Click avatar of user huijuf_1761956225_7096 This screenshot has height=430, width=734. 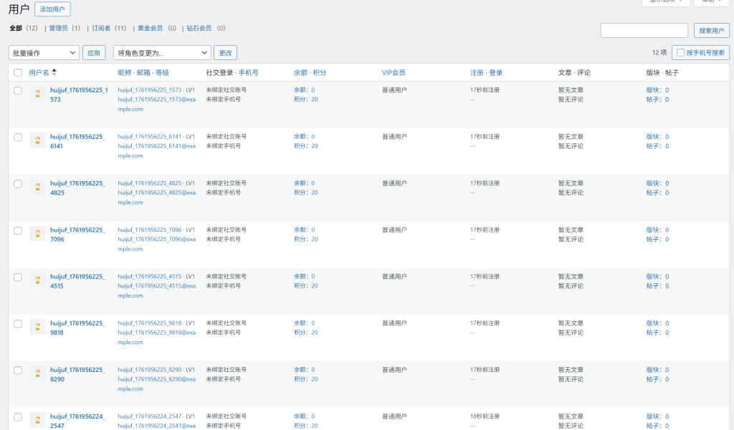click(37, 233)
